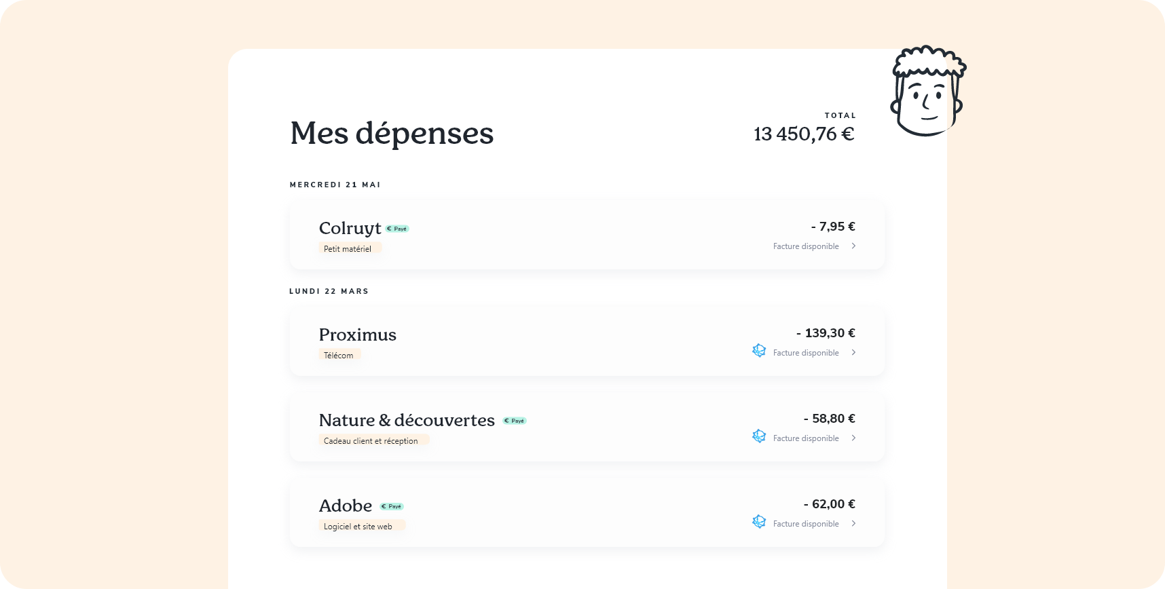Click the blue icon beside Proximus invoice
This screenshot has height=589, width=1165.
coord(759,351)
